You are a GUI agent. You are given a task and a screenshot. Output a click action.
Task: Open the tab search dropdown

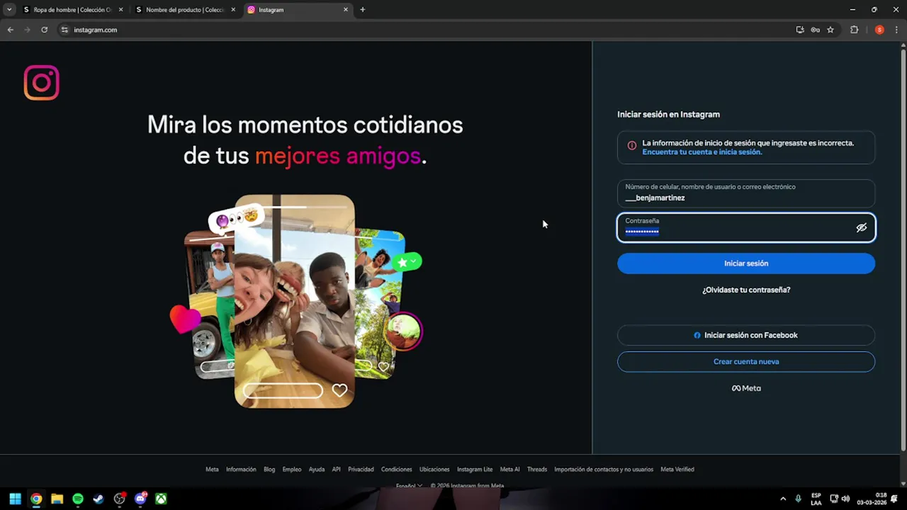pos(9,10)
